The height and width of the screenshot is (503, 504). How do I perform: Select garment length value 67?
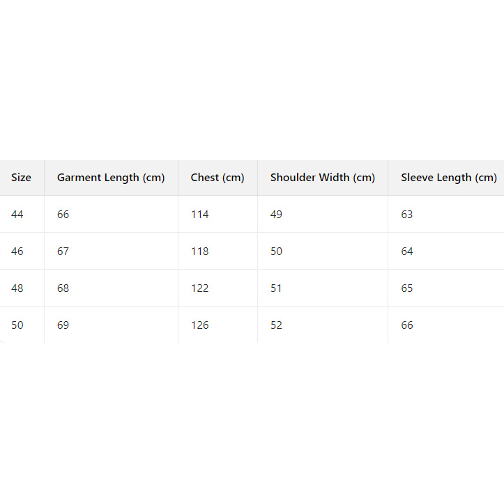click(x=63, y=251)
